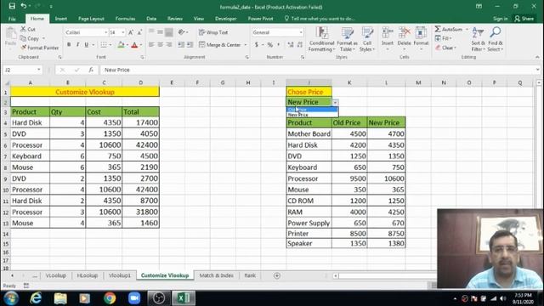Apply Accounting dollar format

coord(257,45)
